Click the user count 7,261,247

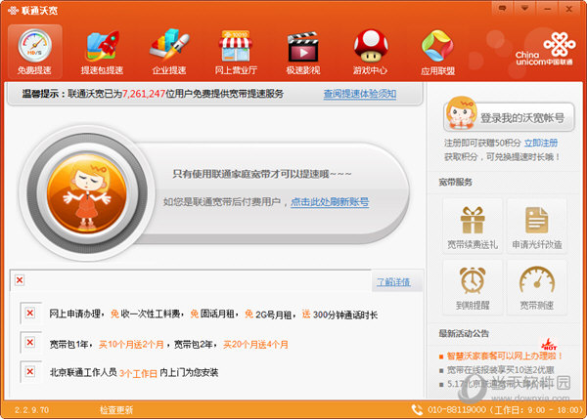click(144, 94)
